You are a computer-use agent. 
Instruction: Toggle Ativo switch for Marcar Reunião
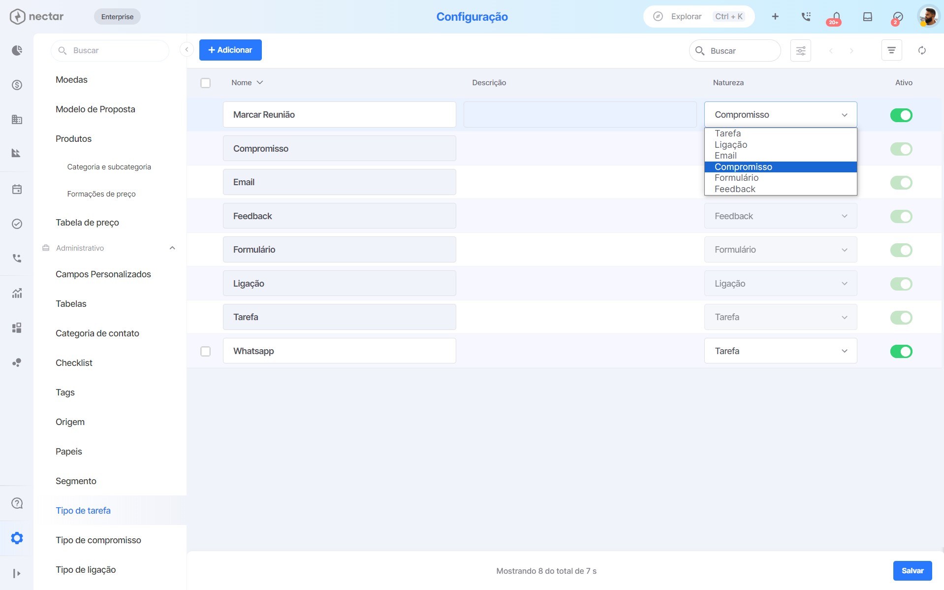tap(901, 115)
